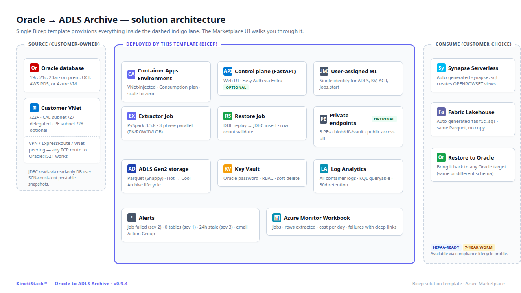
Task: Click the Oracle password RBAC description
Action: (x=261, y=178)
